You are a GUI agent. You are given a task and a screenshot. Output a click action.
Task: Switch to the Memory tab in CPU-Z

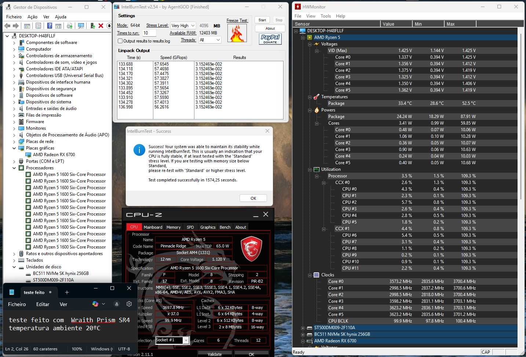click(173, 227)
